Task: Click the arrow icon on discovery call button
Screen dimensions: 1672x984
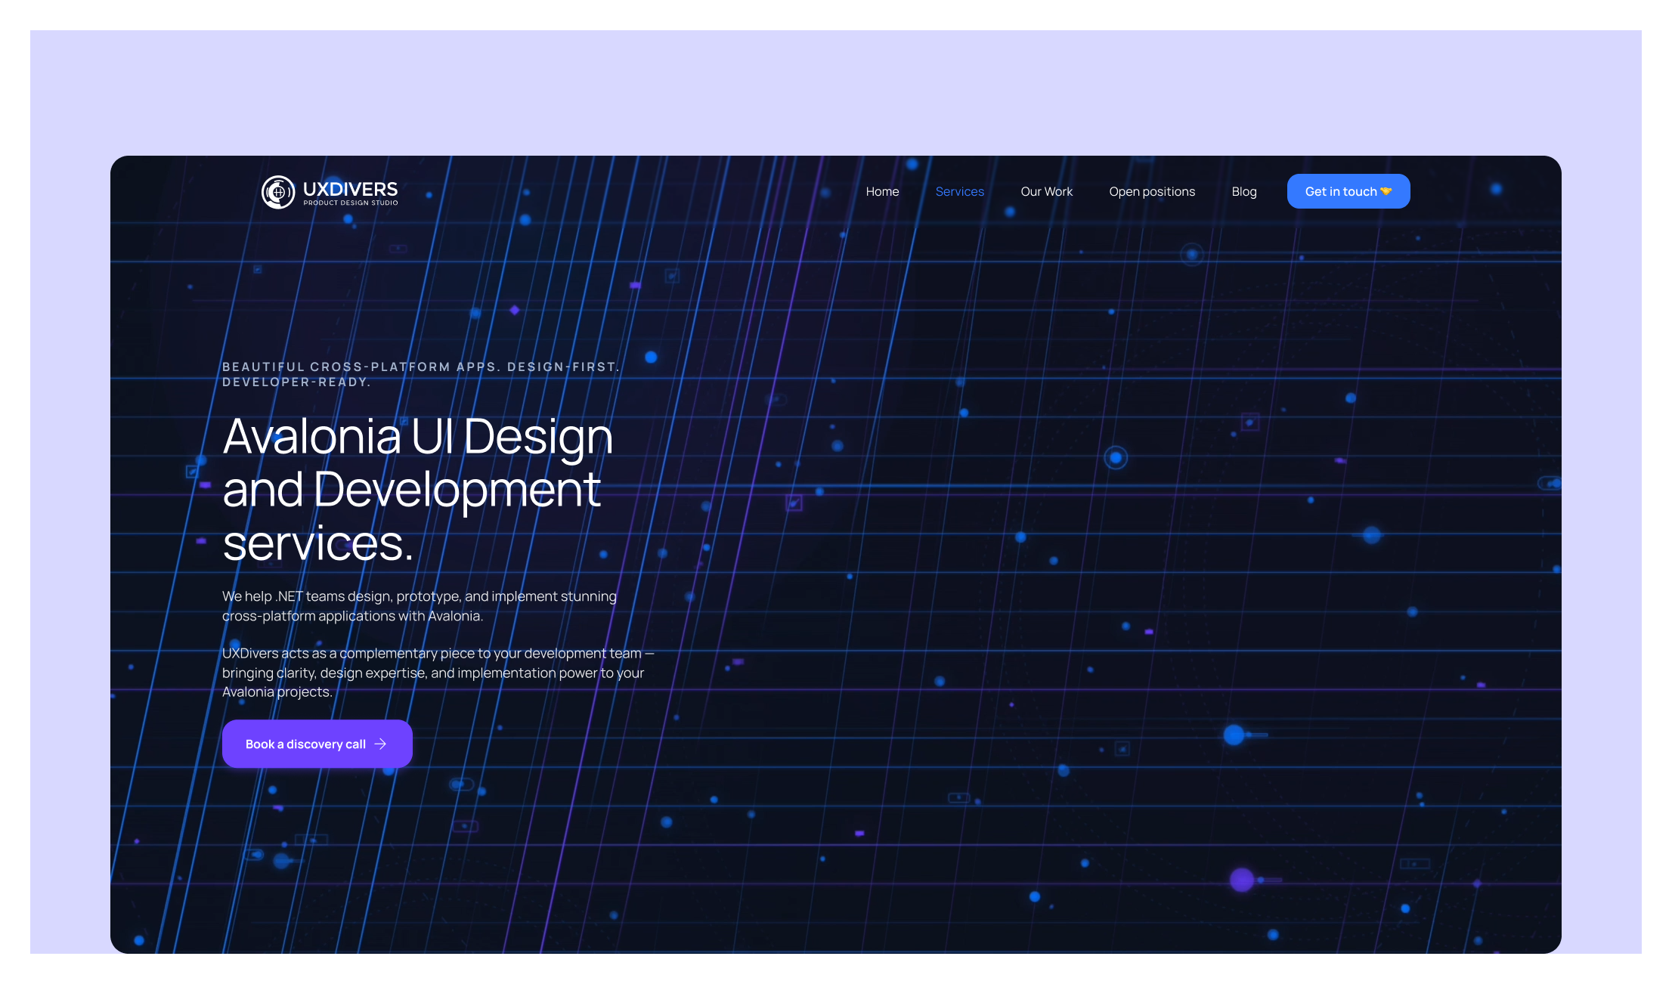Action: click(x=380, y=744)
